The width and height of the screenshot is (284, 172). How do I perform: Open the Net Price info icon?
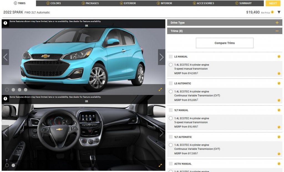[x=272, y=12]
